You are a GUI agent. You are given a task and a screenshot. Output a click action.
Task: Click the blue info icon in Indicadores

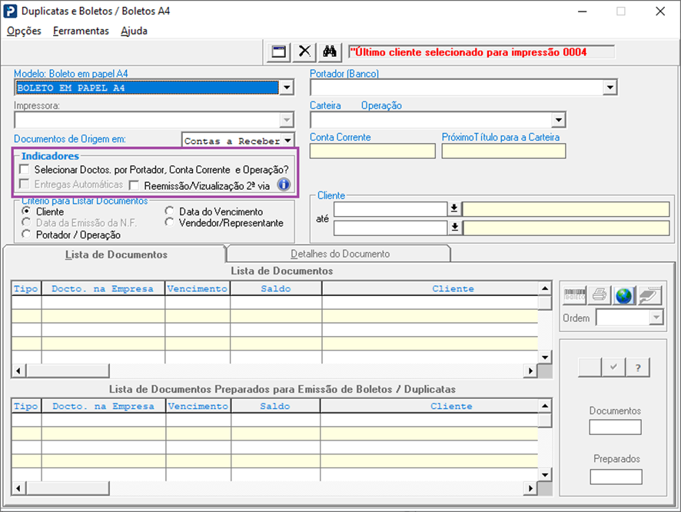(x=284, y=185)
